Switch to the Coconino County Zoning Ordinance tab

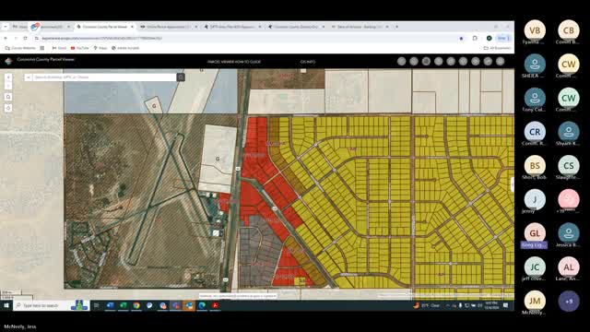pyautogui.click(x=296, y=27)
